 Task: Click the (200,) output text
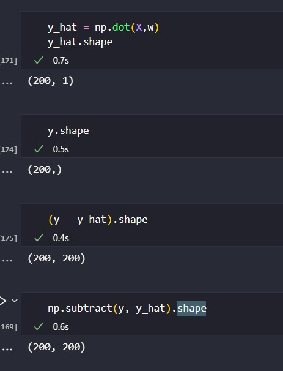click(x=45, y=170)
